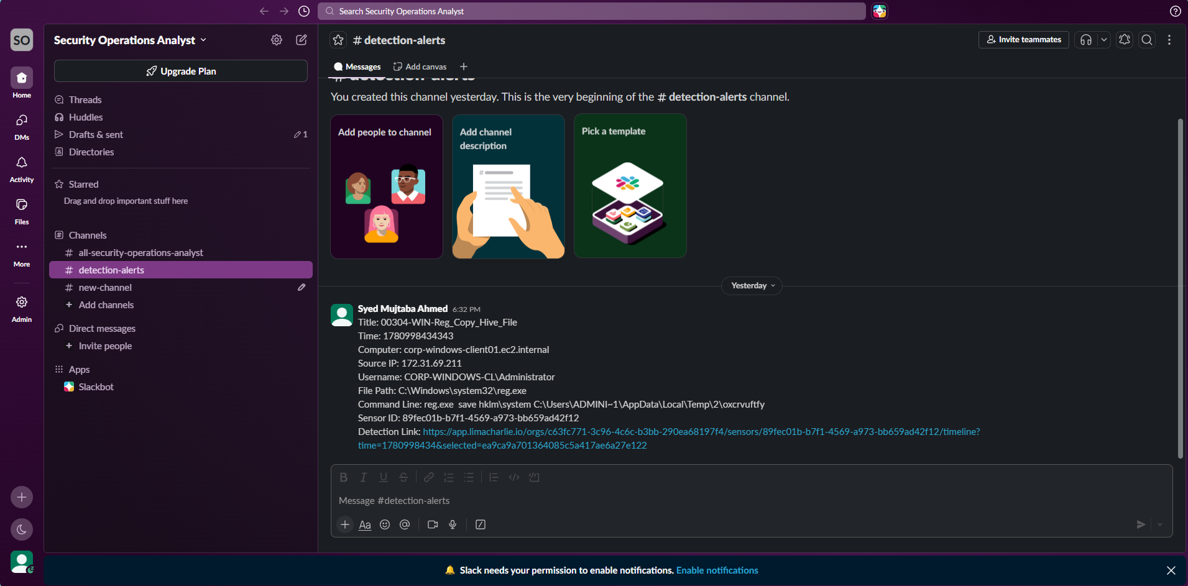Click Enable notifications link

[x=717, y=570]
